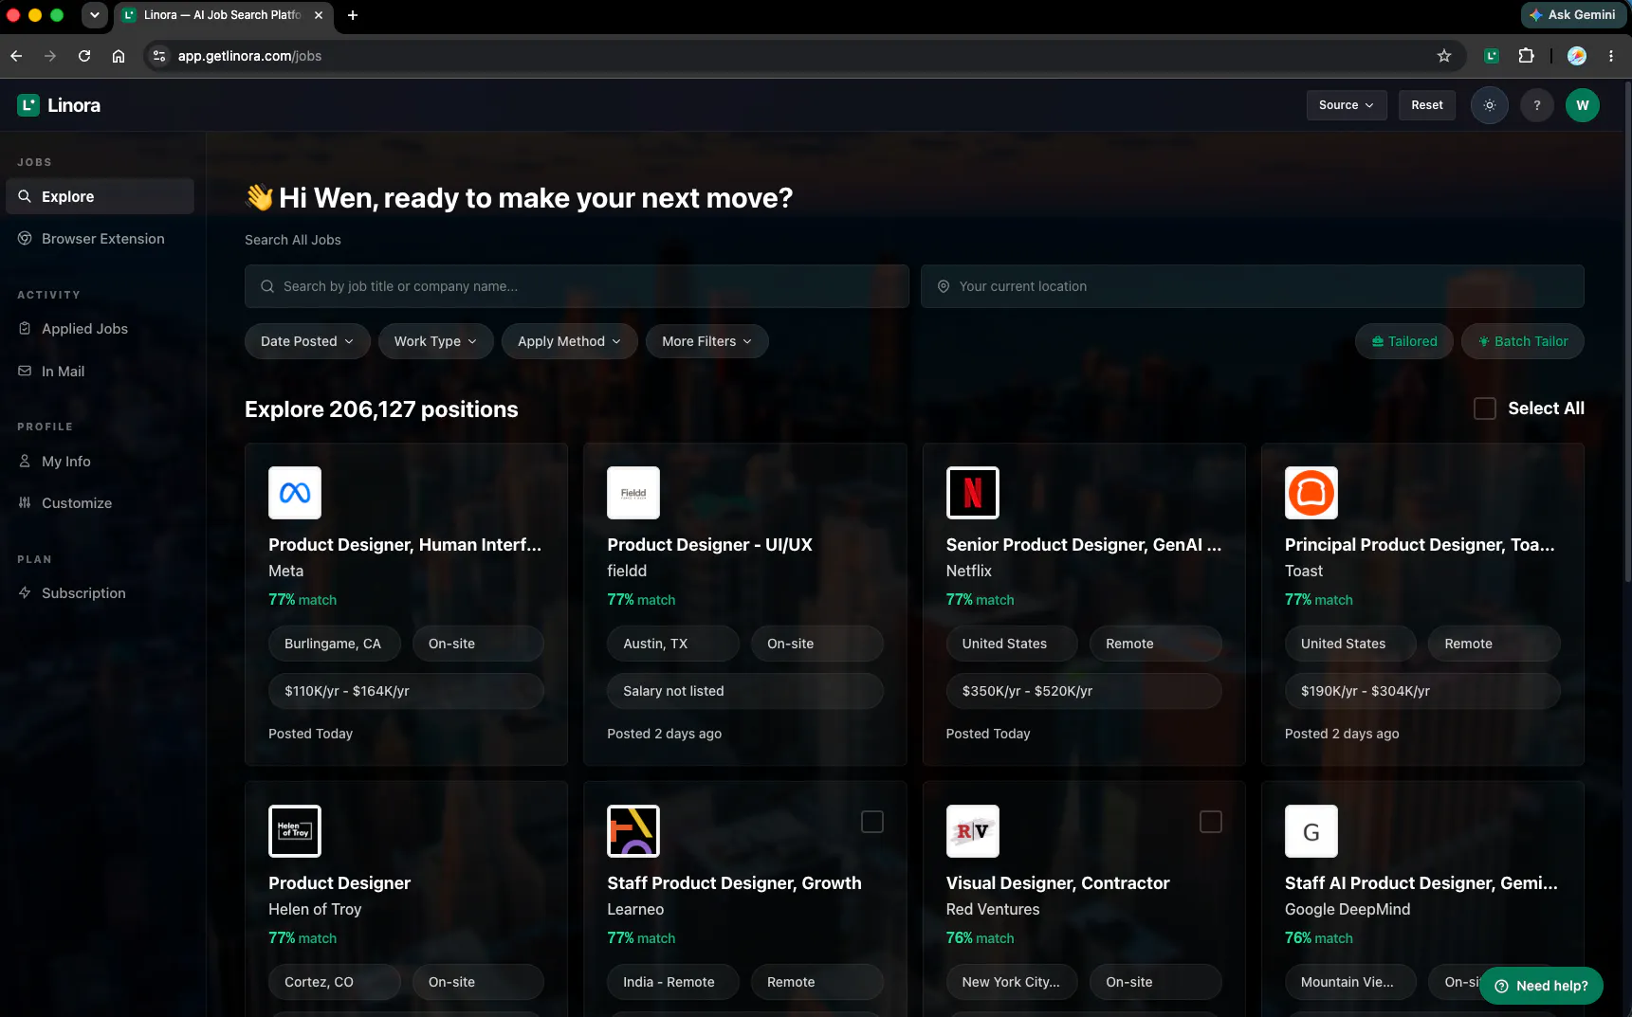Click the Your current location field

[x=1253, y=286]
